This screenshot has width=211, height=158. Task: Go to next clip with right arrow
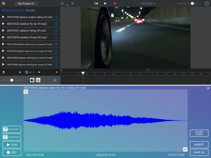[x=39, y=72]
